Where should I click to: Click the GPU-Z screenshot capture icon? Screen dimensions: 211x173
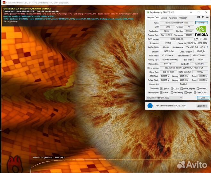coord(198,18)
